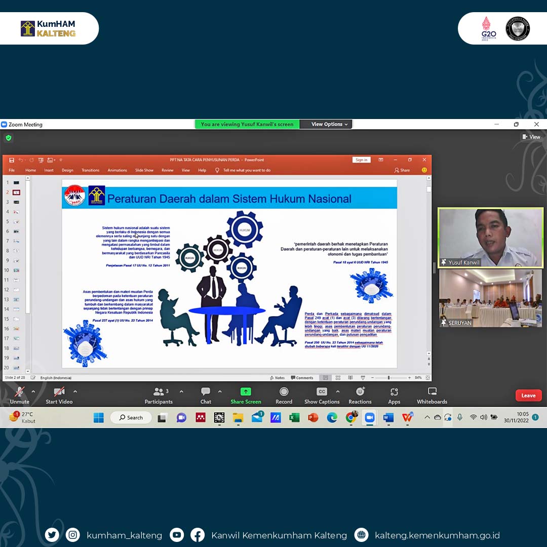Leave the meeting
This screenshot has width=547, height=547.
[x=528, y=396]
